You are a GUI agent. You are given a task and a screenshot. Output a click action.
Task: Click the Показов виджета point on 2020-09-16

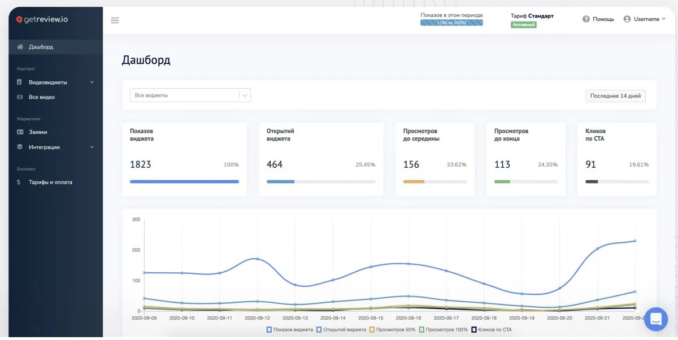[x=408, y=264]
